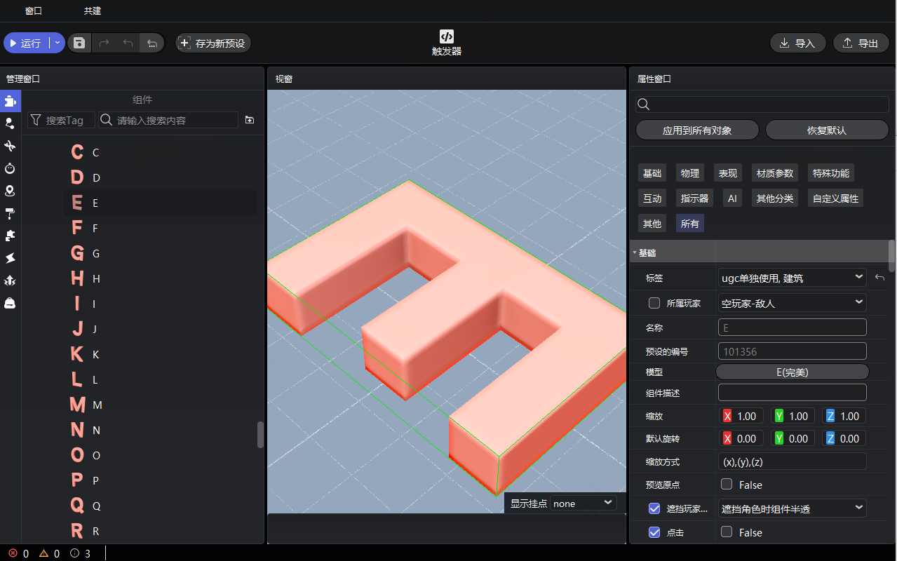Click the lightning bolt sidebar icon

click(10, 258)
